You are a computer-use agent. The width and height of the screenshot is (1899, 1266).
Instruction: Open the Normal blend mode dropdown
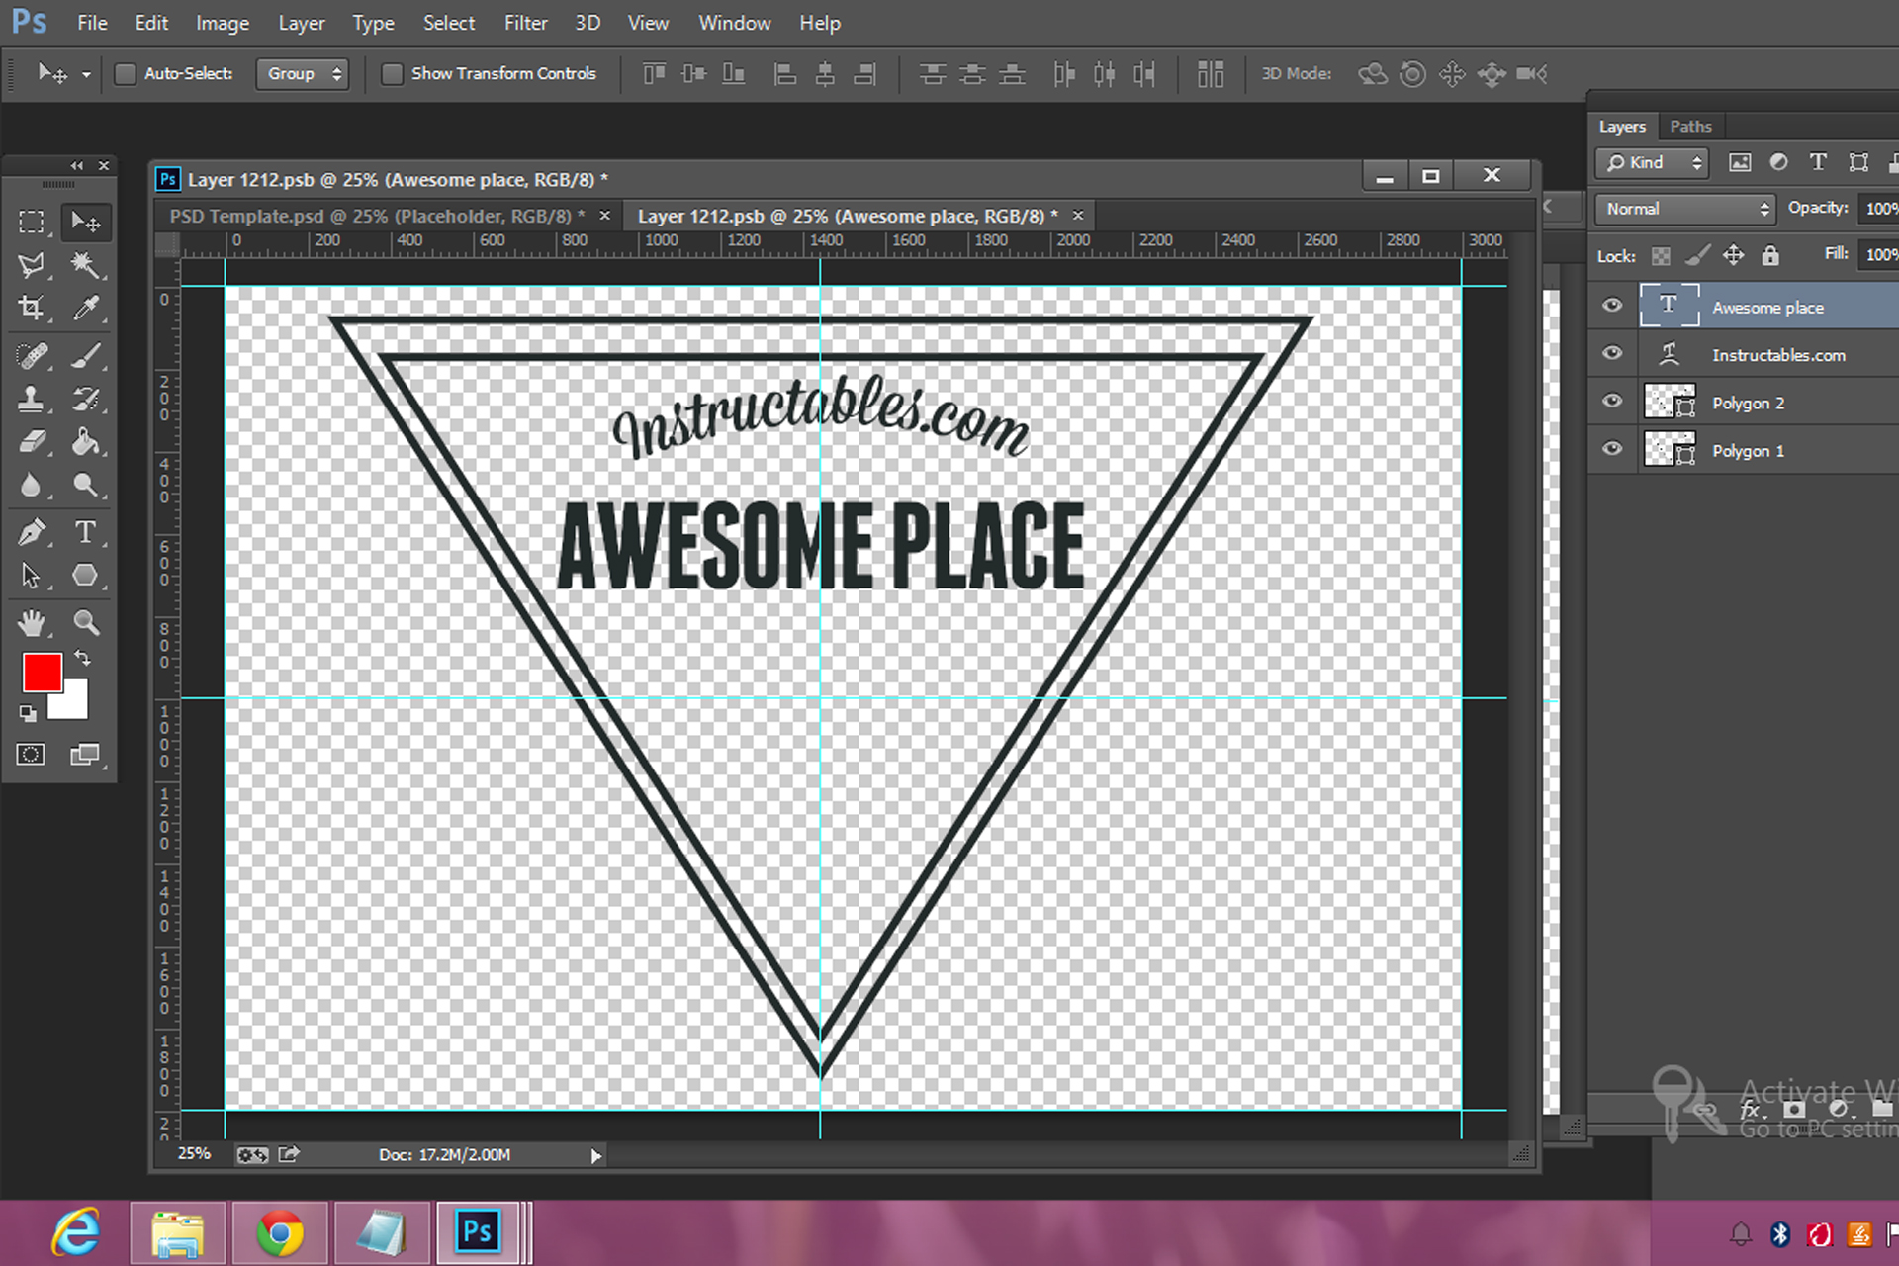[1685, 209]
